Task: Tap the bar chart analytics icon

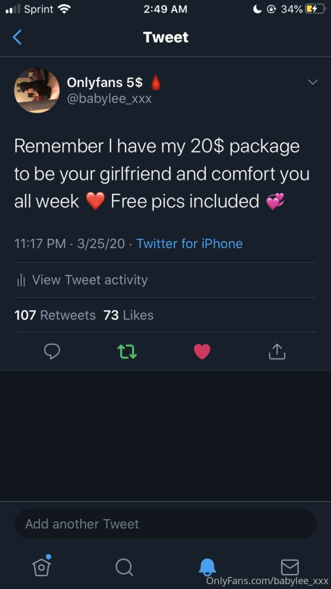Action: point(21,280)
